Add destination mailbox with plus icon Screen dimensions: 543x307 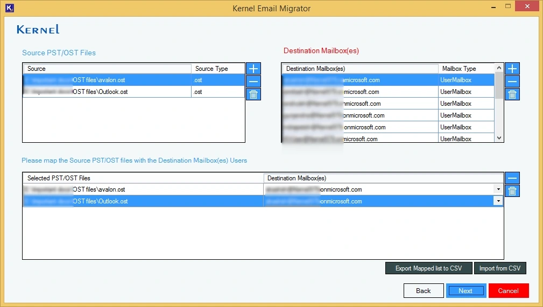(x=512, y=68)
